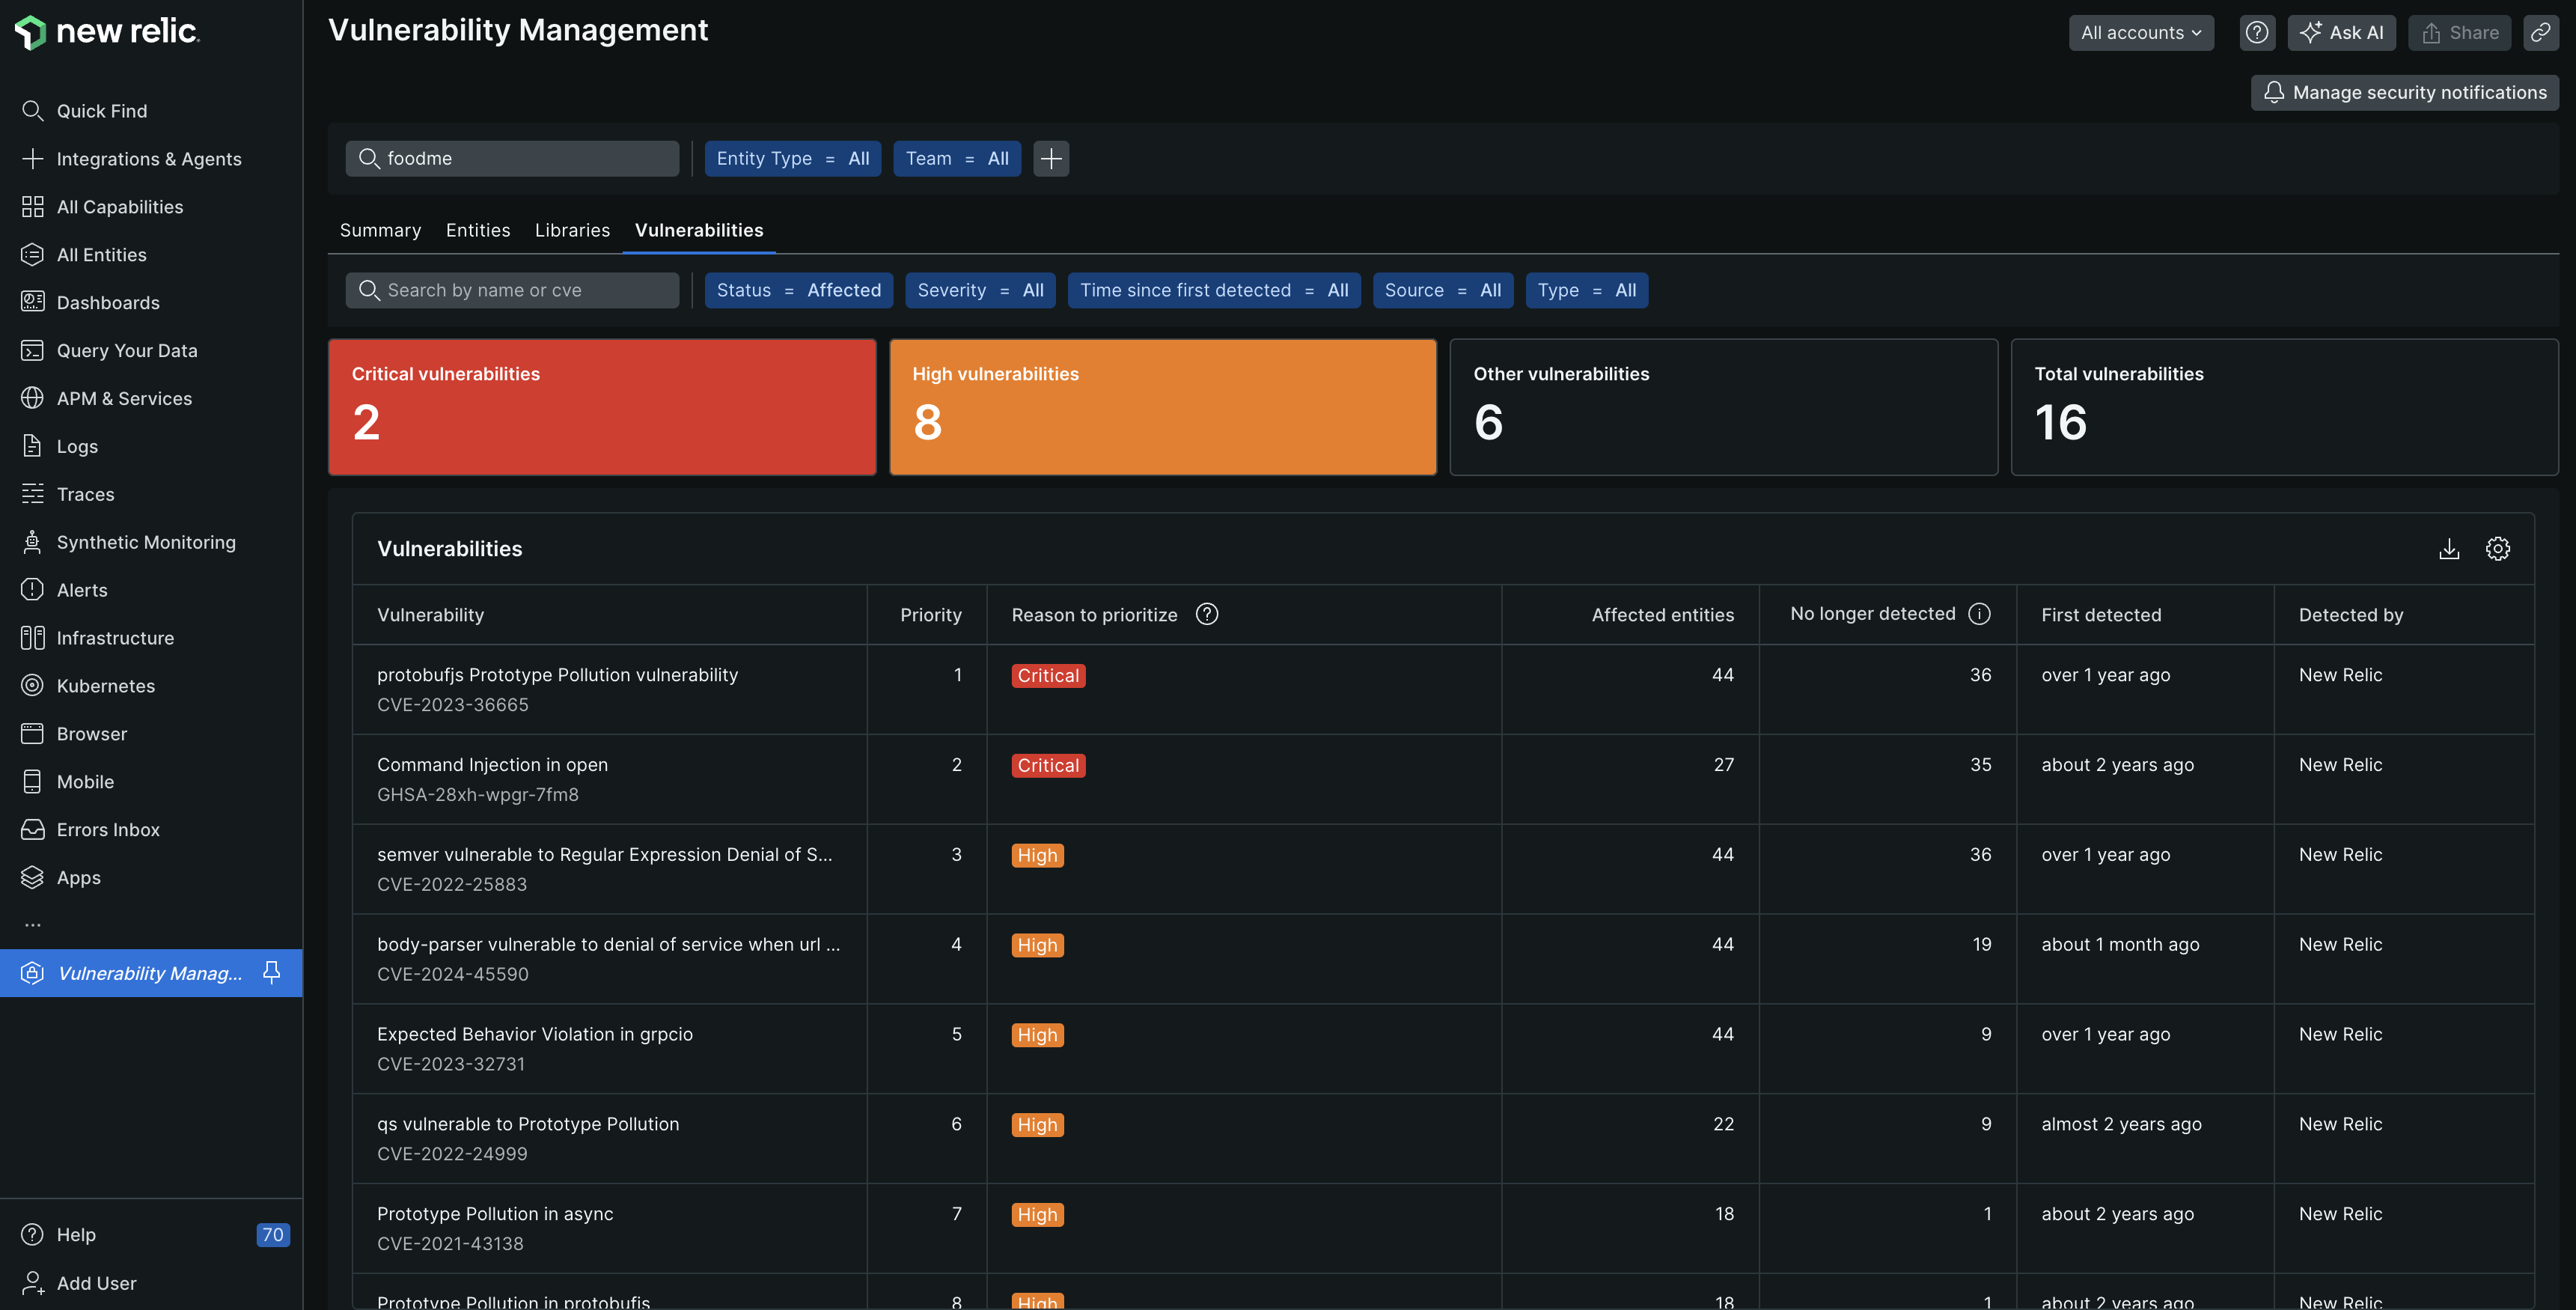Open vulnerability table settings icon
This screenshot has width=2576, height=1310.
point(2497,548)
